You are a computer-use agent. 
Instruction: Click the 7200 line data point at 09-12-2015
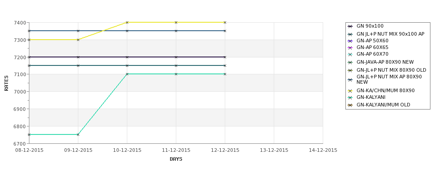(78, 57)
